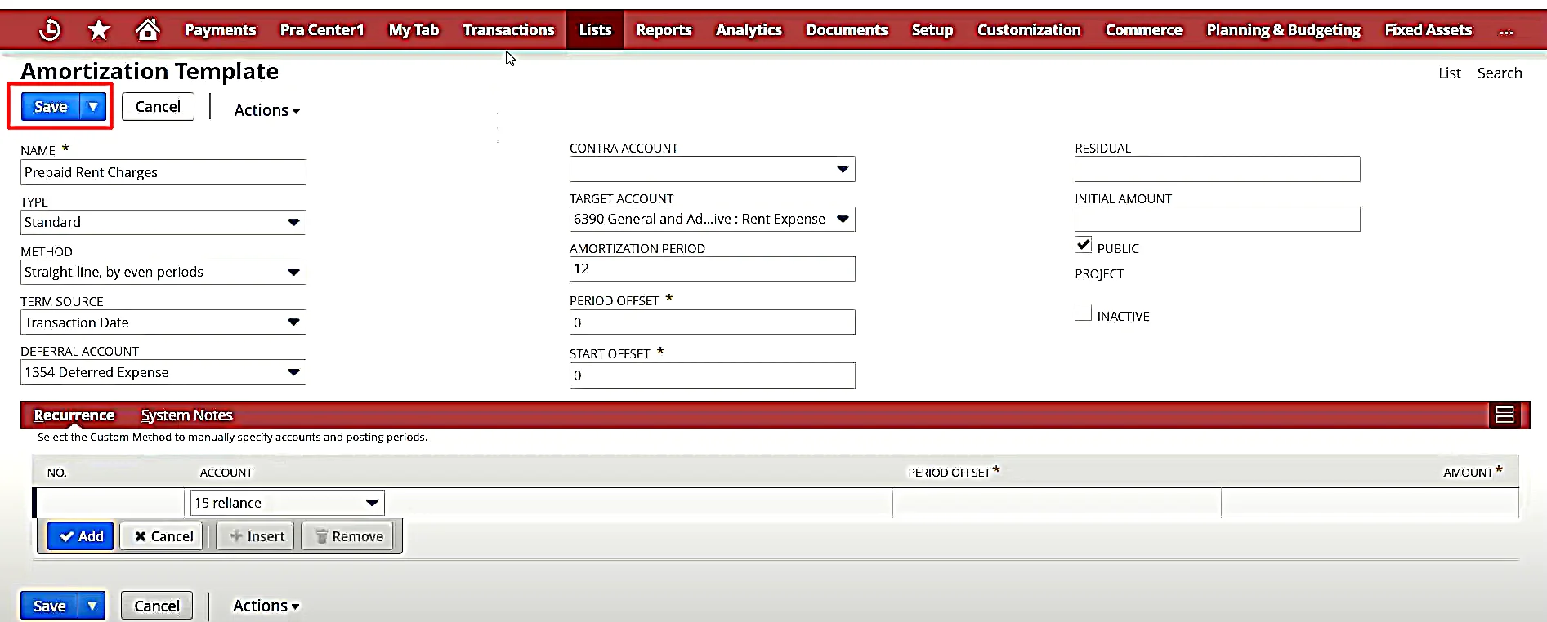Open the Transactions menu
The image size is (1547, 622).
click(508, 30)
